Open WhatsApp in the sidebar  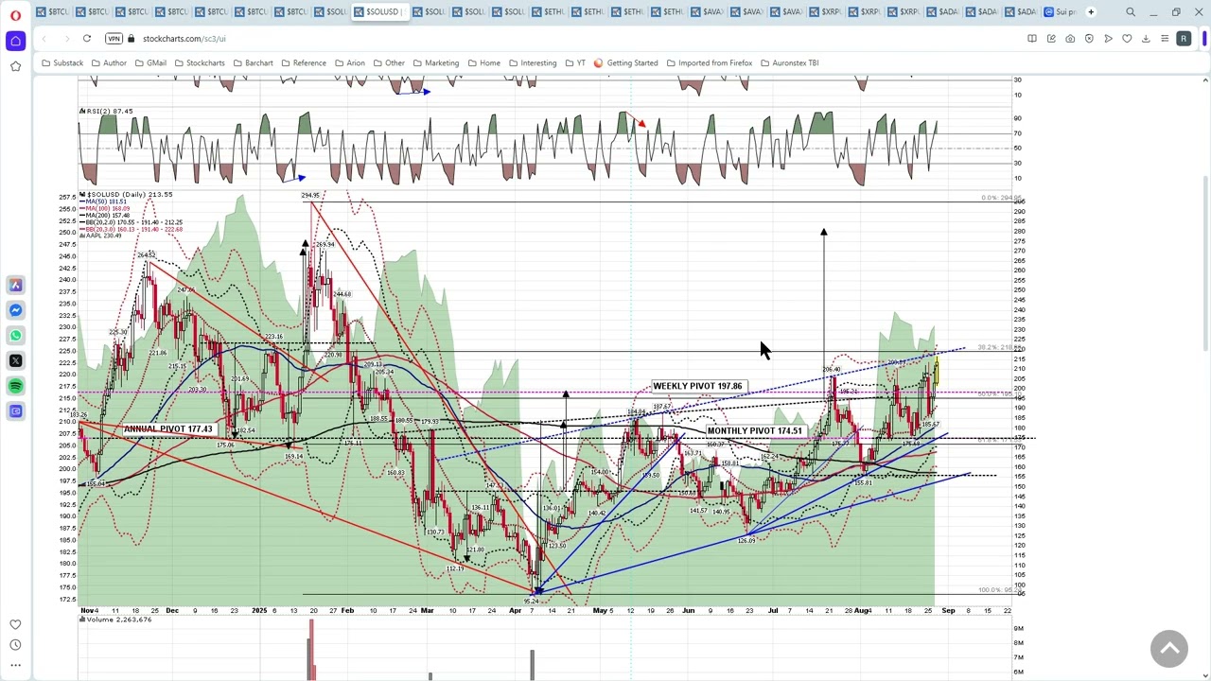coord(15,335)
